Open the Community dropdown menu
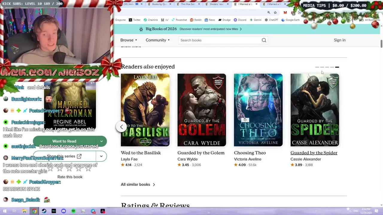 (158, 40)
